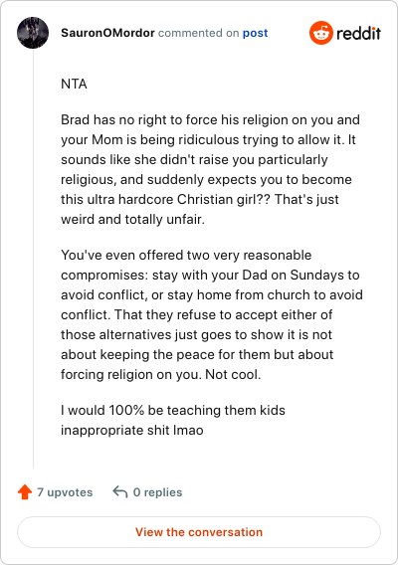Open the SauronOMordor username profile

[x=107, y=33]
